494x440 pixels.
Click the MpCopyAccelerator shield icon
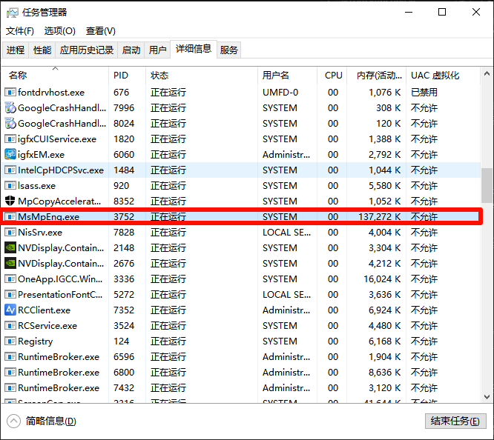(10, 201)
